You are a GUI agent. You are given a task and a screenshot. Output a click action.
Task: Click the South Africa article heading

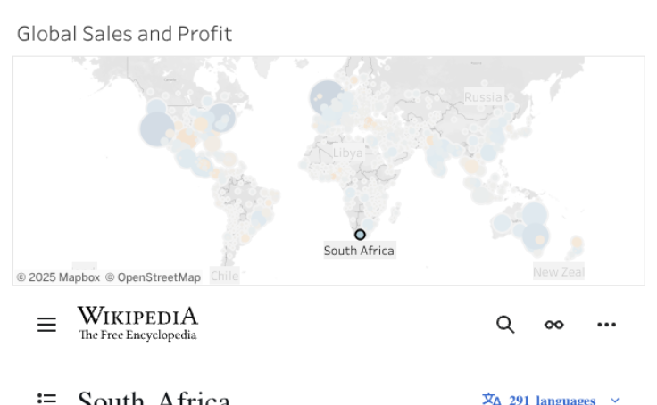coord(154,399)
